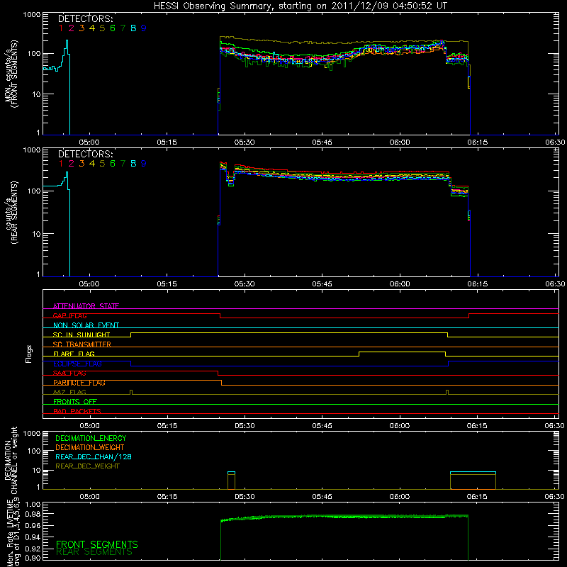This screenshot has height=567, width=567.
Task: Click the SC_TRANSMITTER flag label
Action: (82, 344)
